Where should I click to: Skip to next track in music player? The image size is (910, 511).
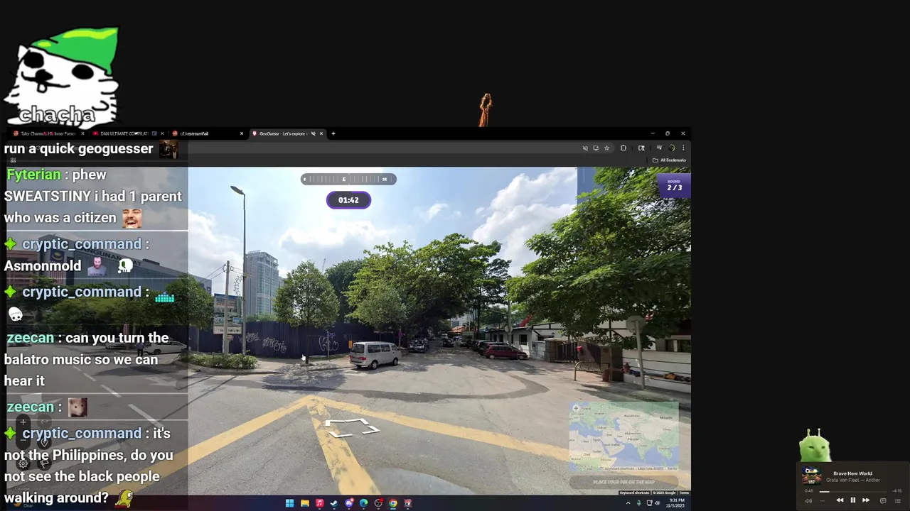coord(866,500)
